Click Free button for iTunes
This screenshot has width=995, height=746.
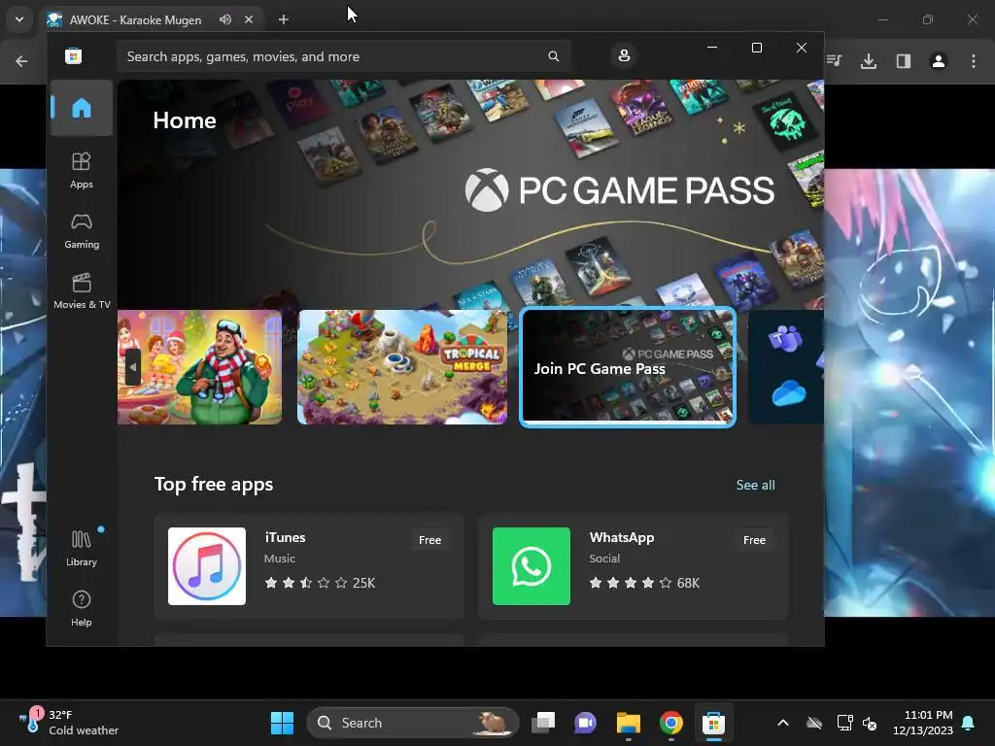click(429, 540)
